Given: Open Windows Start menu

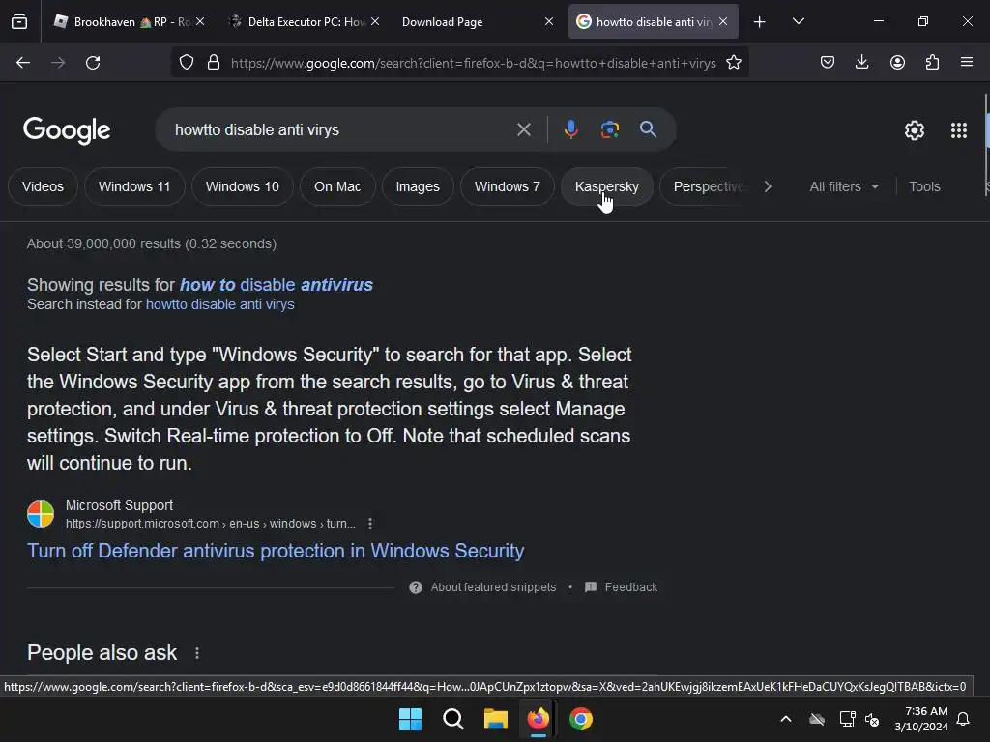Looking at the screenshot, I should click(410, 719).
